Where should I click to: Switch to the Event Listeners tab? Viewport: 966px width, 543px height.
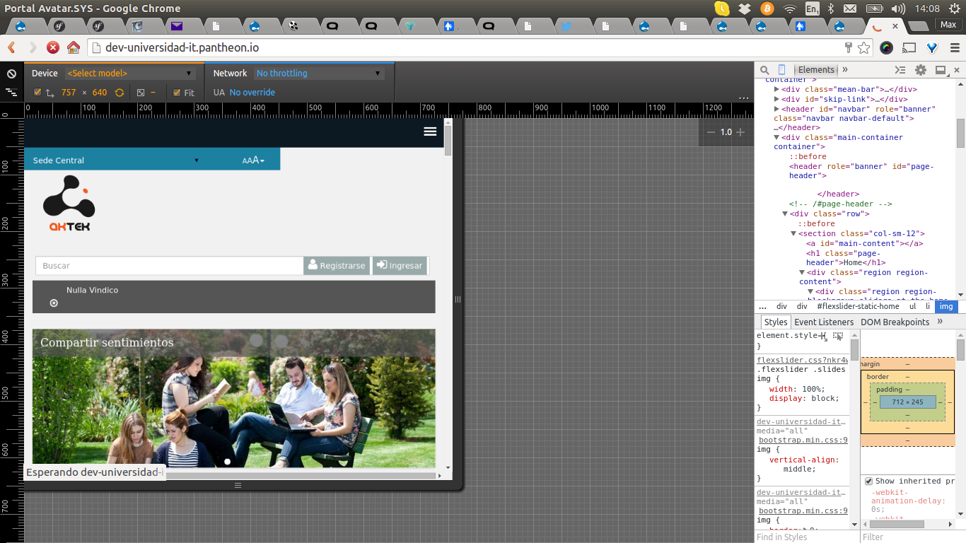[823, 322]
